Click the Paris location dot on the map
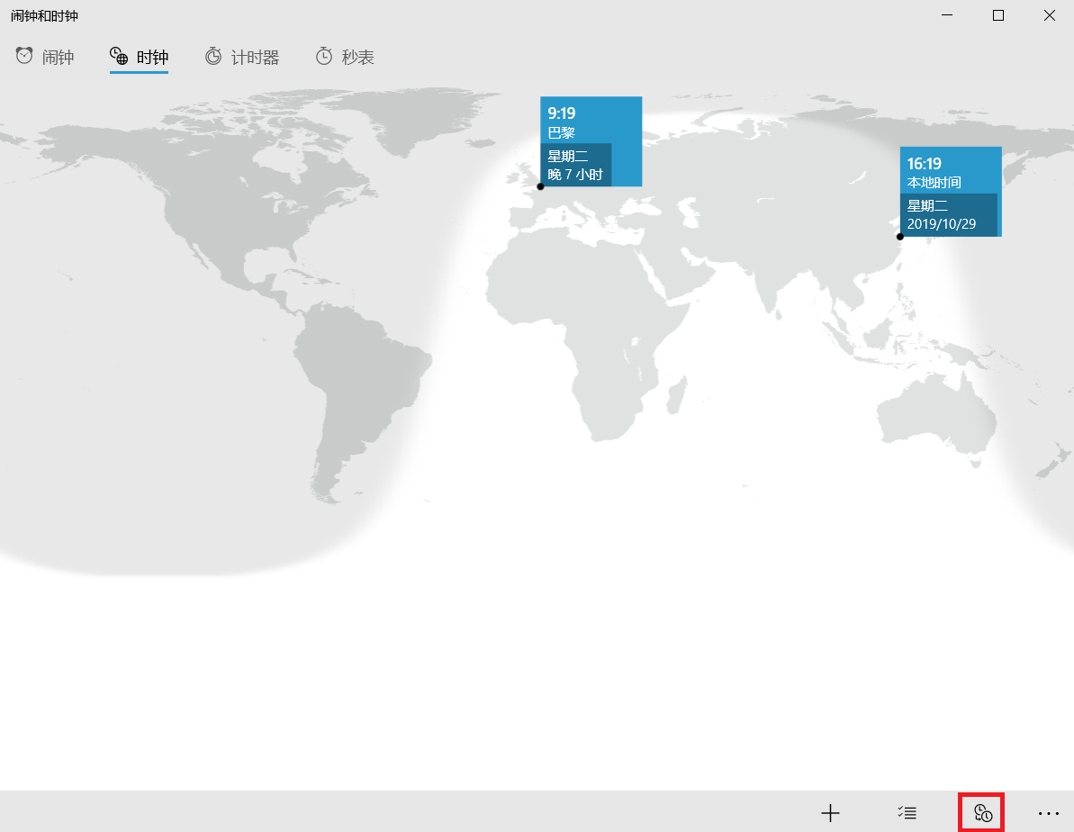The height and width of the screenshot is (832, 1074). coord(540,186)
